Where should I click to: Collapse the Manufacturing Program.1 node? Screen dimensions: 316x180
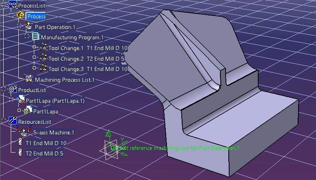27,36
